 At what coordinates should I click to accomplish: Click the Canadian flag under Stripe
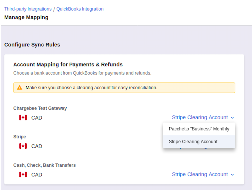[23, 146]
